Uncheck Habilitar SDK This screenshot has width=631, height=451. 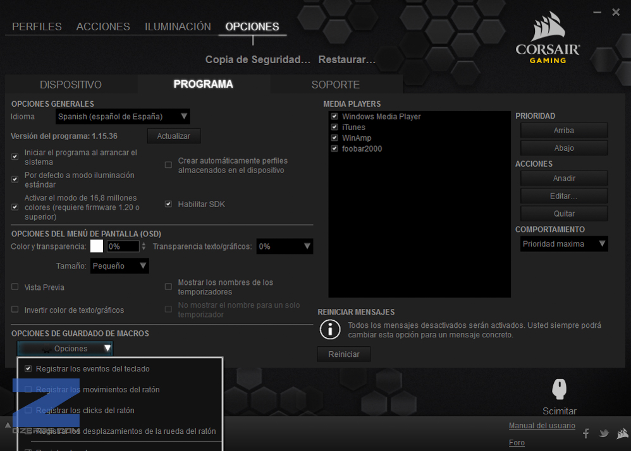pos(168,204)
